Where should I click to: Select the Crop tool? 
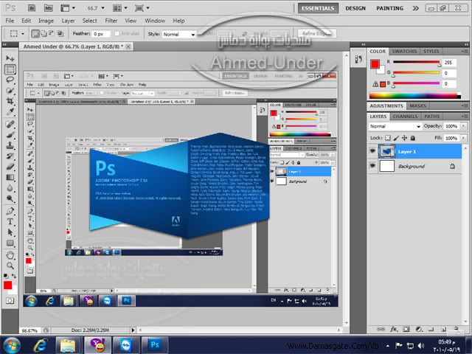pos(10,101)
